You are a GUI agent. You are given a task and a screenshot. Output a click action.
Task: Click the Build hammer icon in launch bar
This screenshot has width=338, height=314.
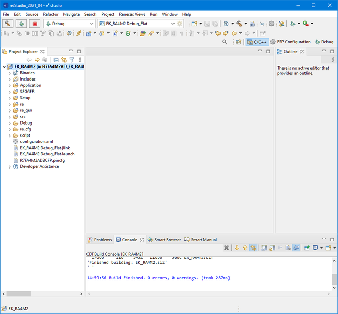[x=8, y=24]
